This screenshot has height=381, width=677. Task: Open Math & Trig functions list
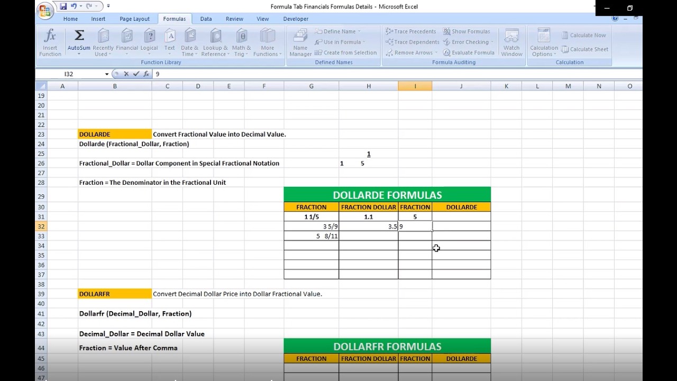click(242, 43)
